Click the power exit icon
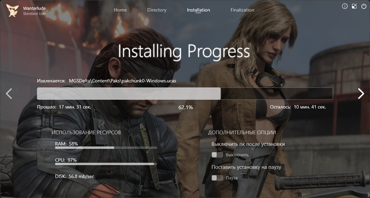This screenshot has width=370, height=198. coord(364,6)
